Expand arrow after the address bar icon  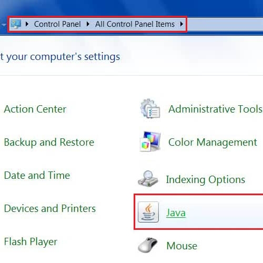pyautogui.click(x=27, y=24)
